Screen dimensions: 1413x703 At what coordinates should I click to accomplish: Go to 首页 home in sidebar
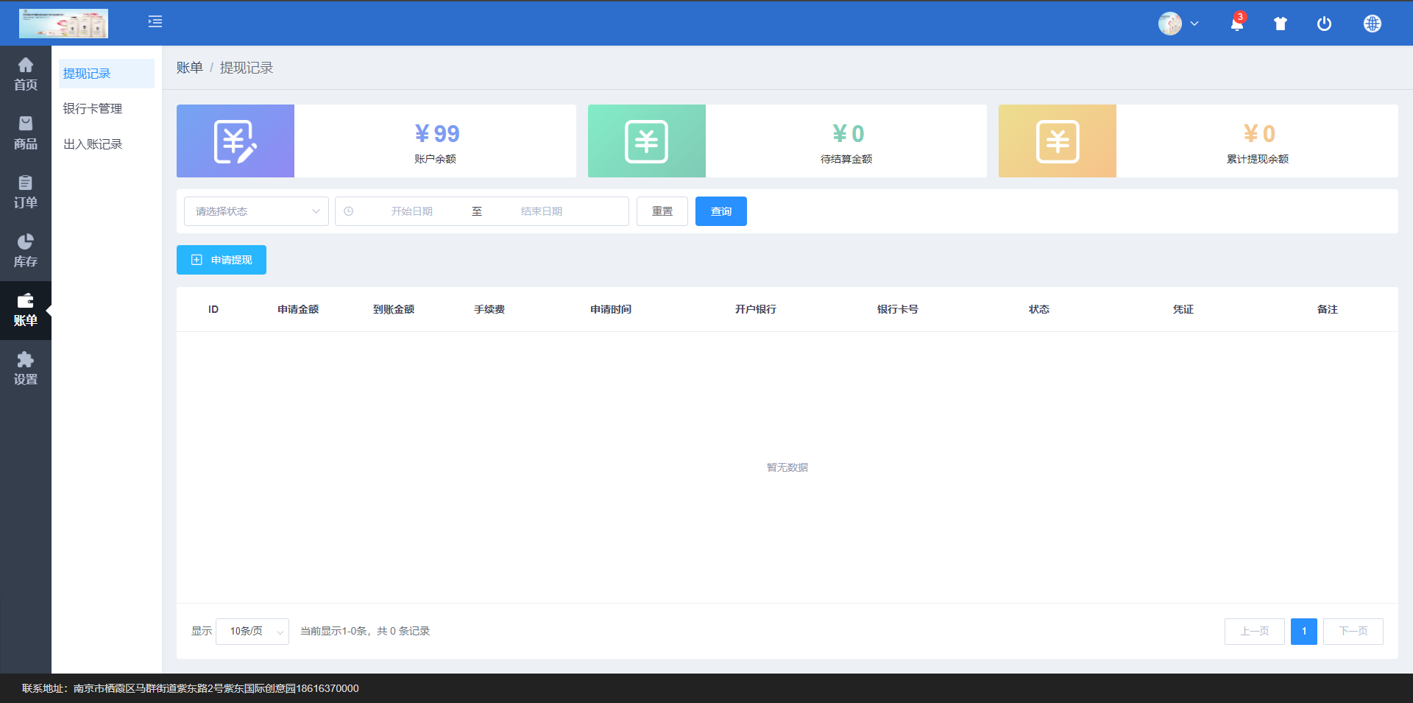point(26,74)
